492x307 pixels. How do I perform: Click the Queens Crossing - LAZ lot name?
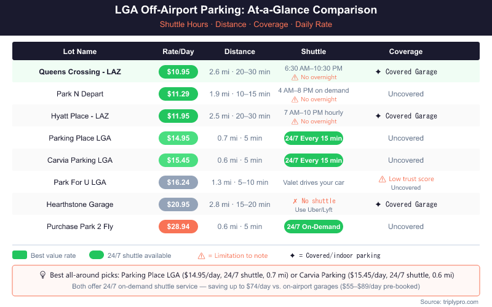[x=80, y=72]
